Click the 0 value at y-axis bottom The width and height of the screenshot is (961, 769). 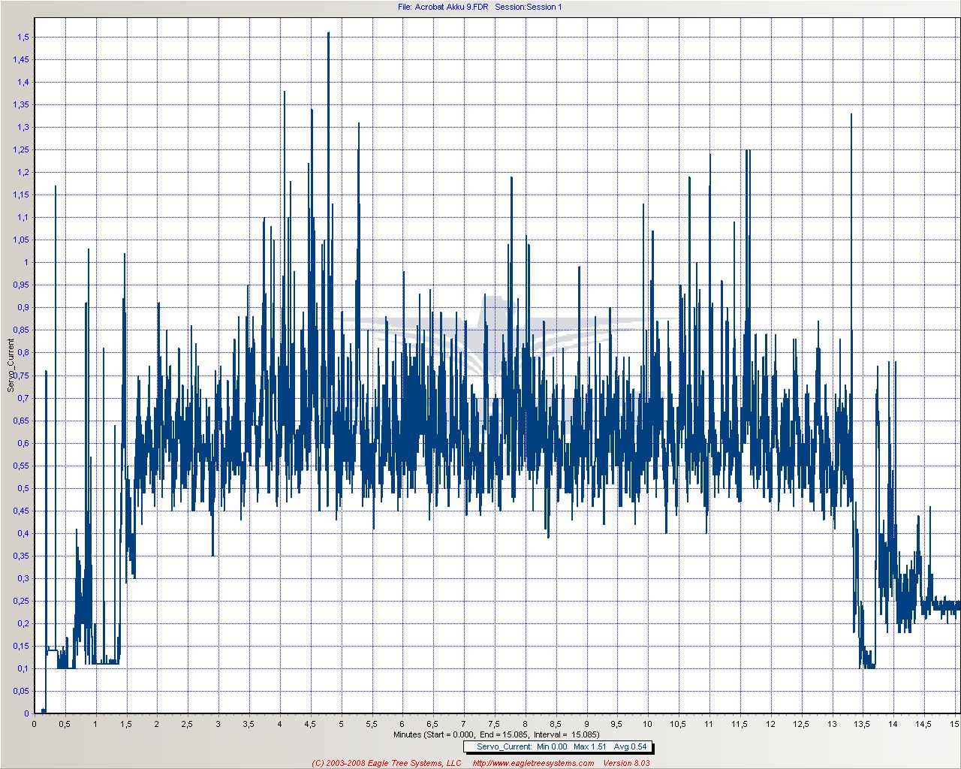tap(26, 713)
